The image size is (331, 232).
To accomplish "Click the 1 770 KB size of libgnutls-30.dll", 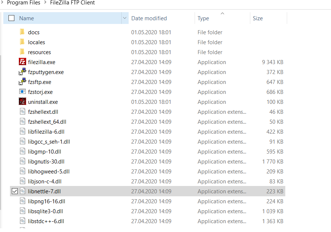I will pyautogui.click(x=272, y=162).
